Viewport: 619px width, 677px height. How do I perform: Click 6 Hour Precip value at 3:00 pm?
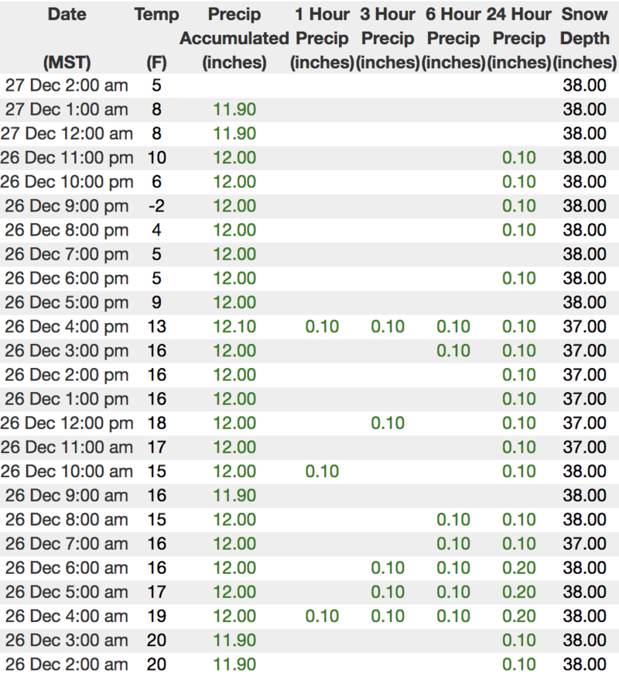click(x=453, y=351)
